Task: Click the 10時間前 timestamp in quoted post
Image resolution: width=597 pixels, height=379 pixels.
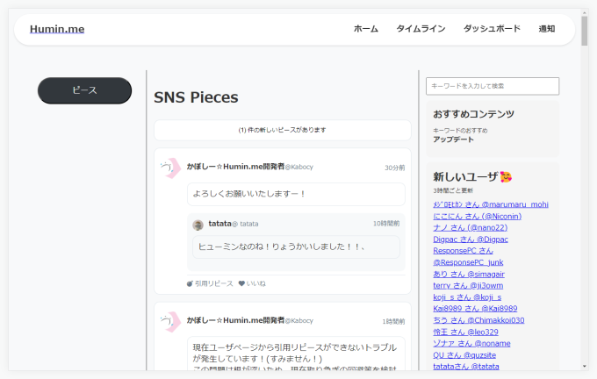Action: pos(386,224)
